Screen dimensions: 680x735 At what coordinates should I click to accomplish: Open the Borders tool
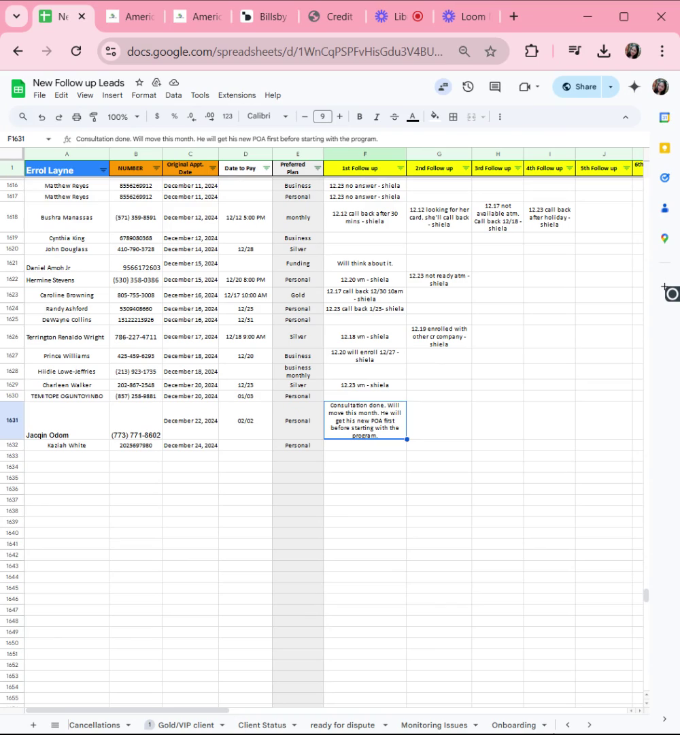coord(453,117)
